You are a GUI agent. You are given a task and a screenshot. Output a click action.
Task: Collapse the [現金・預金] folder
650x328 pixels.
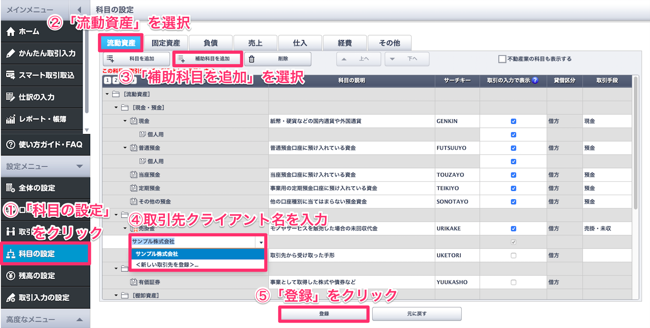(116, 108)
